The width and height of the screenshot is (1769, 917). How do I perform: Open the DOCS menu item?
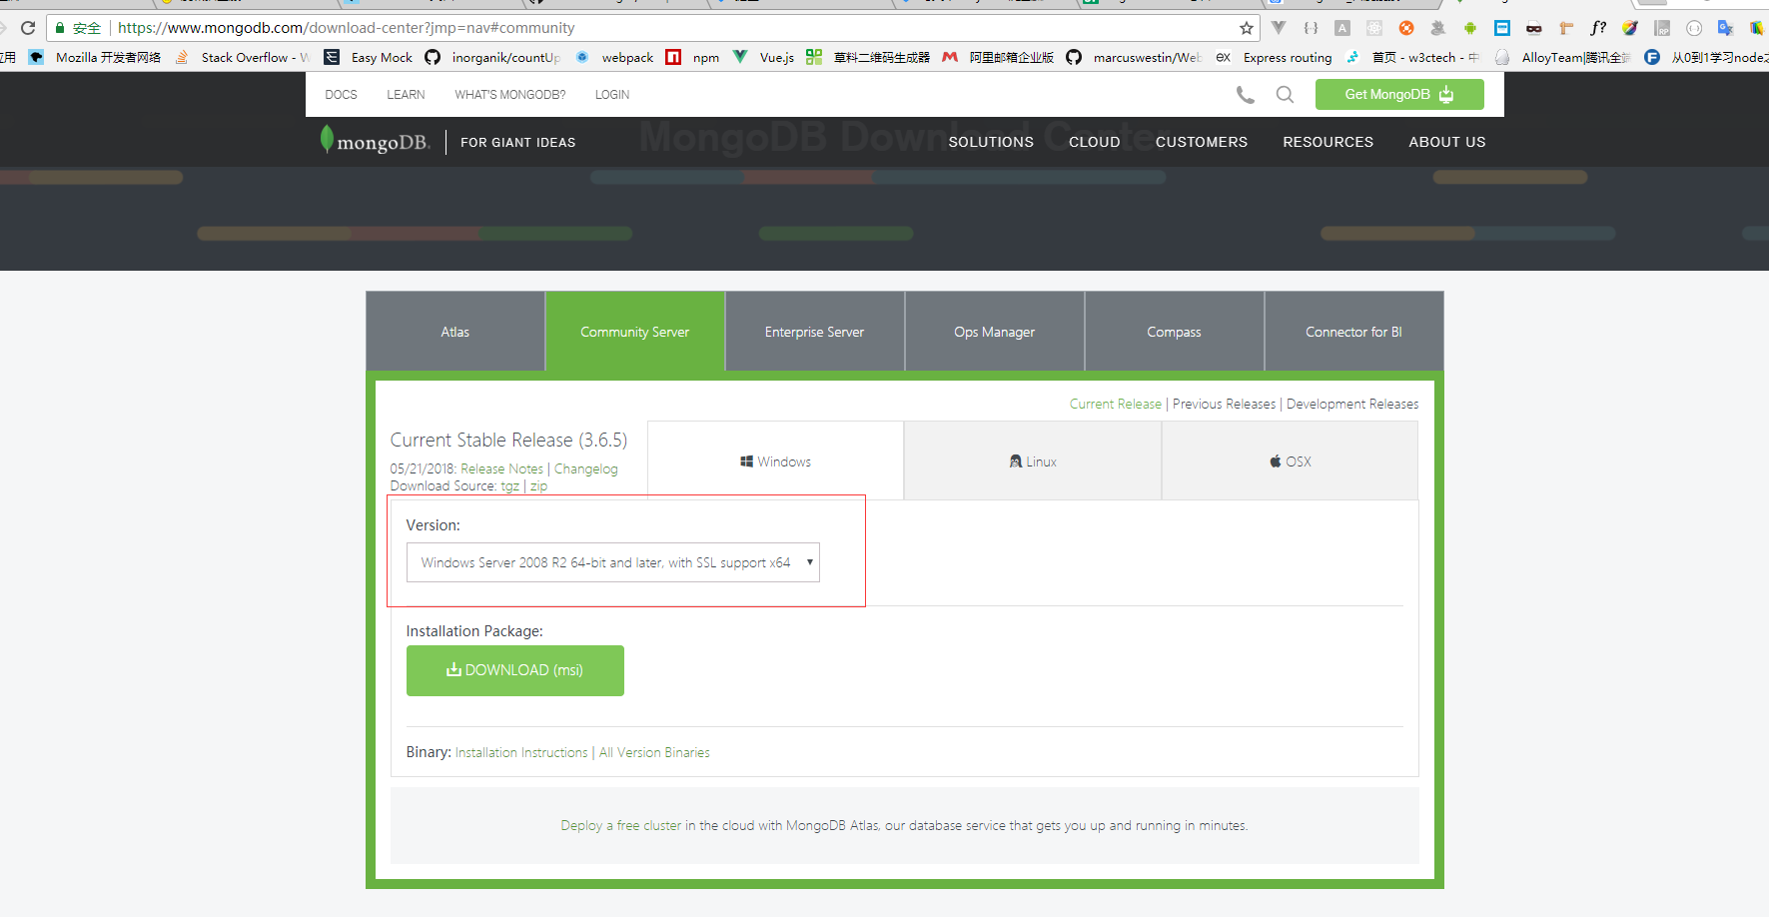click(x=341, y=95)
